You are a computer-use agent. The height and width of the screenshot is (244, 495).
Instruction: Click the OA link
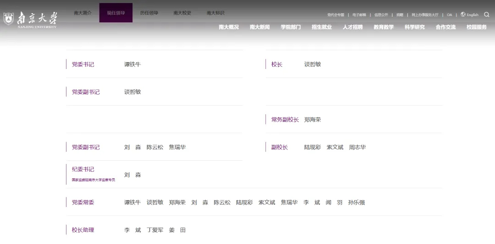[449, 15]
